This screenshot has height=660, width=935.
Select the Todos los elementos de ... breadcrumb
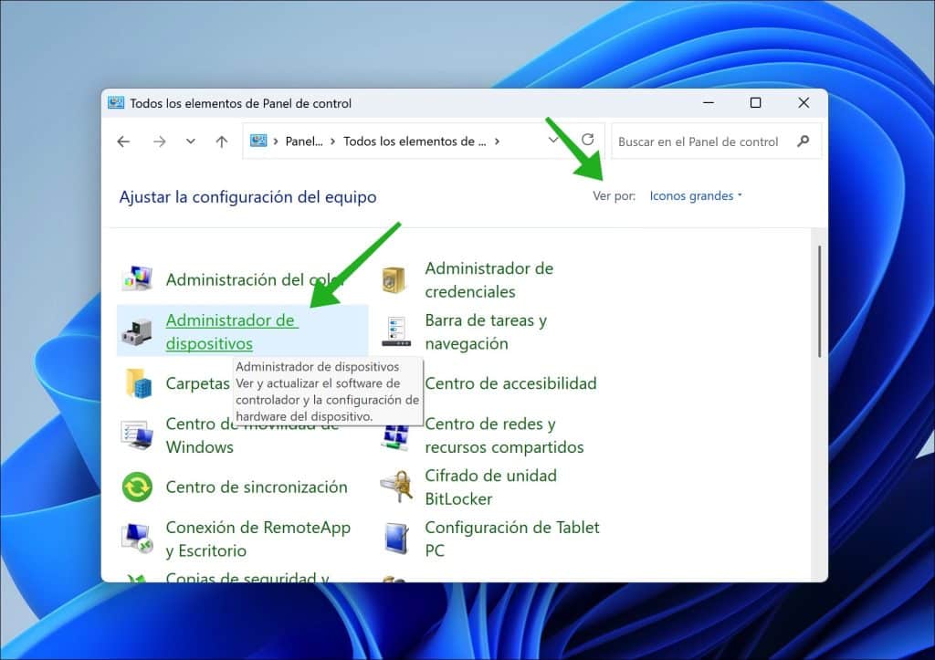[415, 141]
